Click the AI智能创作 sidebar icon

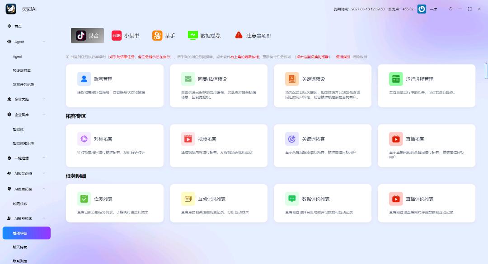[x=9, y=173]
